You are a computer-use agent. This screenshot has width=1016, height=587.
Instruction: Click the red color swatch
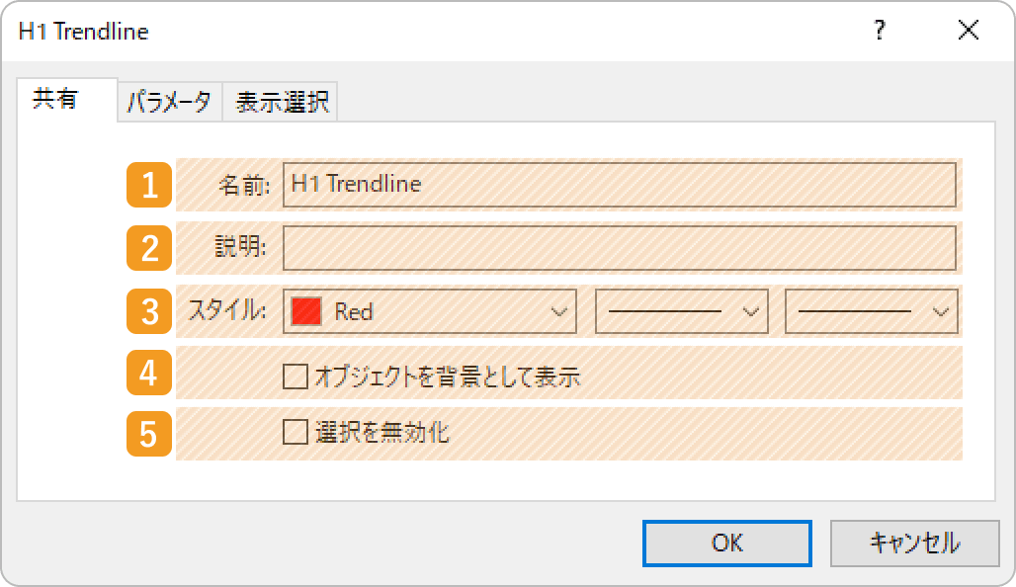pyautogui.click(x=306, y=311)
